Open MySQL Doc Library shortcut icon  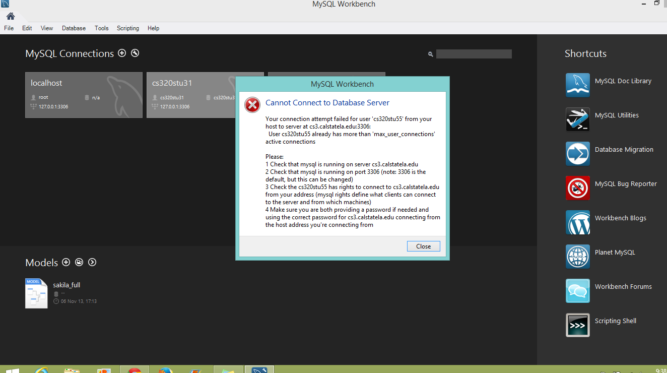pos(577,85)
